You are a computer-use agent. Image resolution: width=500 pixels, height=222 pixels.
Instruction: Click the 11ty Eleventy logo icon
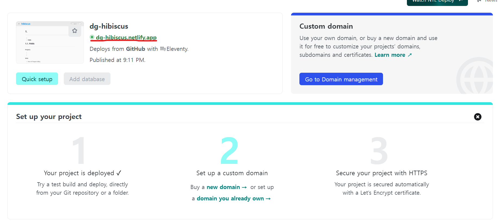(163, 49)
